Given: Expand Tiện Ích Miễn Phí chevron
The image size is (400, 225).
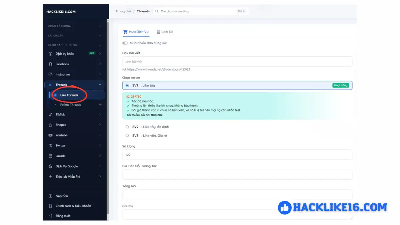Looking at the screenshot, I should click(100, 176).
